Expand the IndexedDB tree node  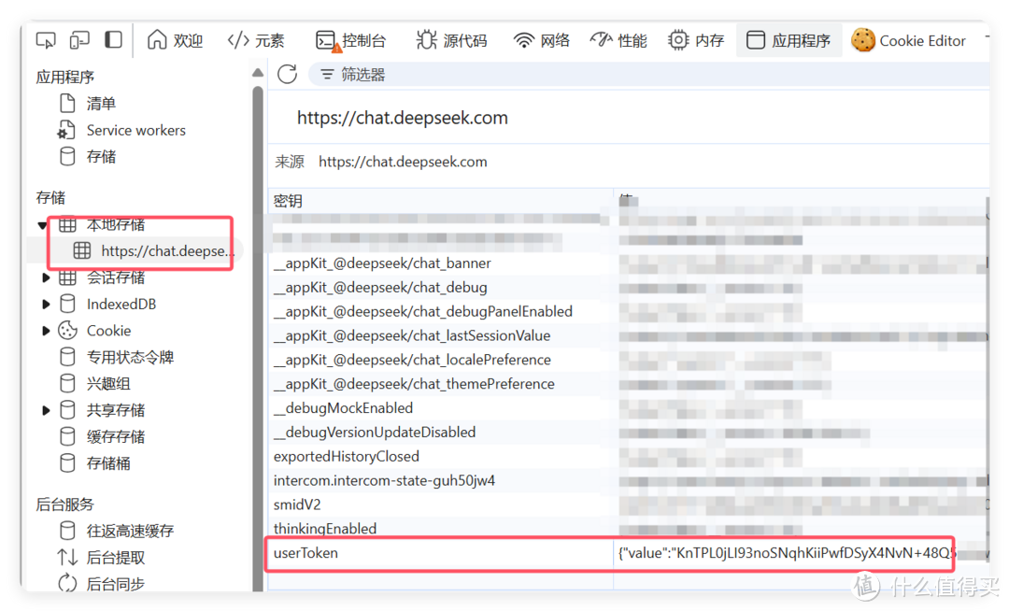tap(46, 305)
